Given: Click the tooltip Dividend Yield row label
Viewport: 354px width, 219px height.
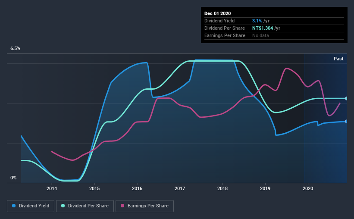Looking at the screenshot, I should click(x=219, y=21).
